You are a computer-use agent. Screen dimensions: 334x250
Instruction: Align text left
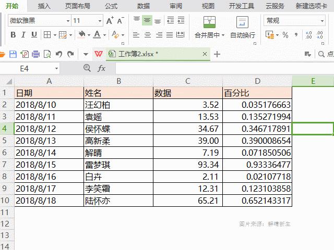136,35
